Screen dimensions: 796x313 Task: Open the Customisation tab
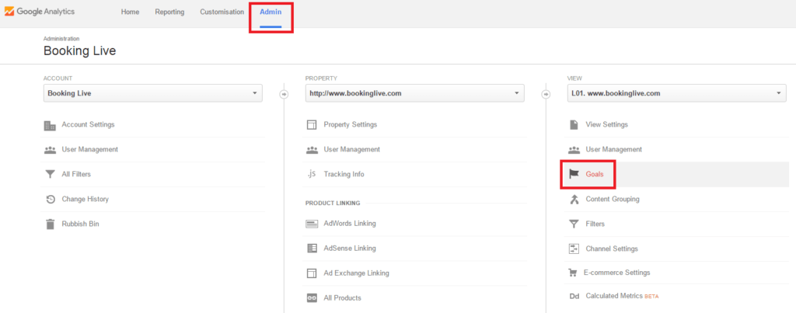[x=222, y=12]
